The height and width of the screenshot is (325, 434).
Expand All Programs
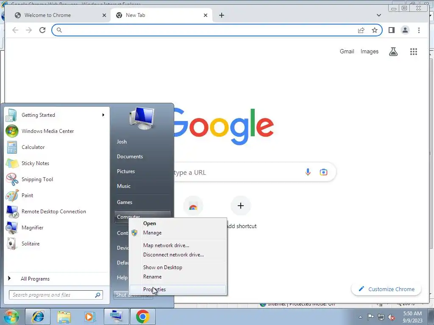57,278
